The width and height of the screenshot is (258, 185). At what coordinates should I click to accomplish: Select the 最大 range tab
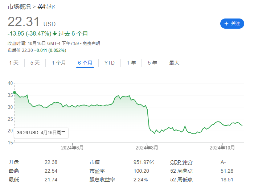pos(174,63)
